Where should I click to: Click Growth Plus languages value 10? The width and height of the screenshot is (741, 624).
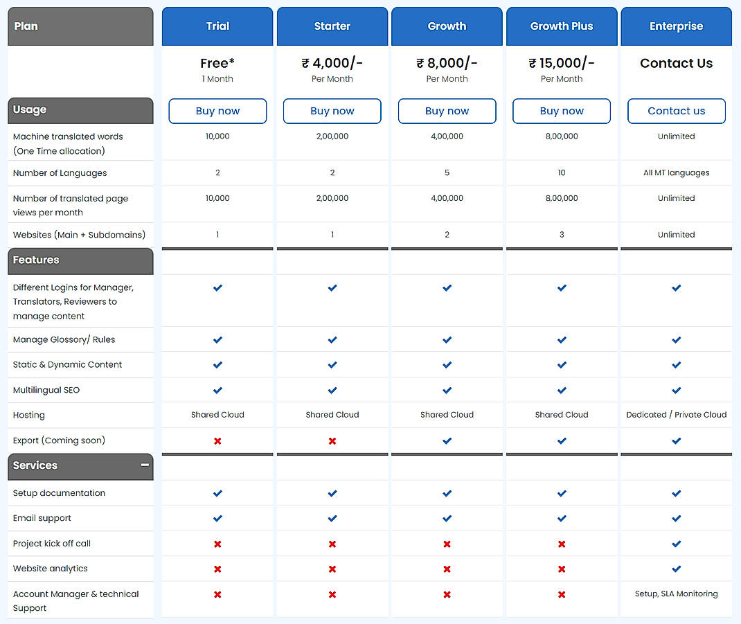click(x=562, y=173)
